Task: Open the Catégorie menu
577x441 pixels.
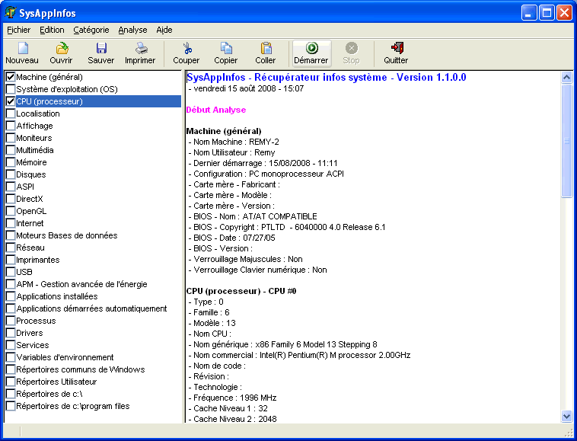Action: pos(91,30)
